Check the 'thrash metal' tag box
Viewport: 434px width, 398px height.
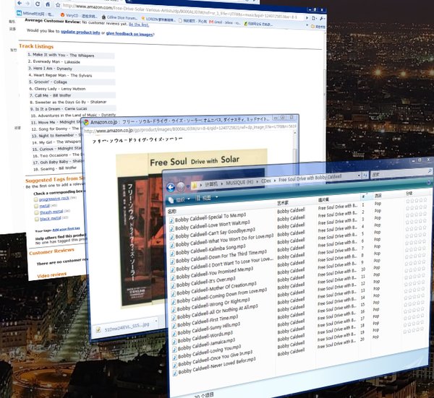pyautogui.click(x=37, y=212)
